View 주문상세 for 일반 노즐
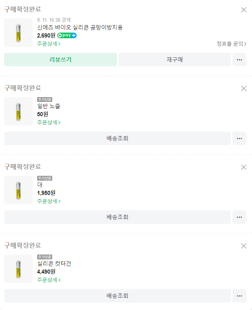Screen dimensions: 252x310 [49, 123]
